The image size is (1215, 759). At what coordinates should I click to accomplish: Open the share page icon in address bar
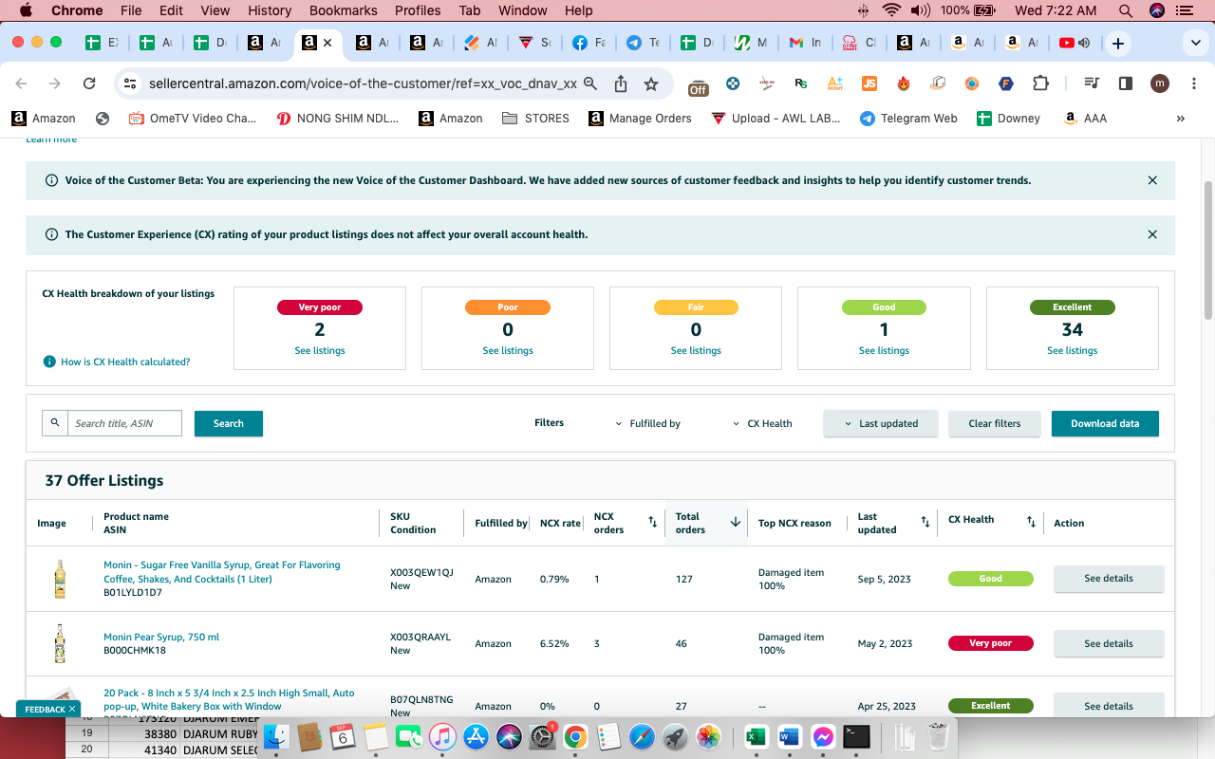[x=621, y=83]
